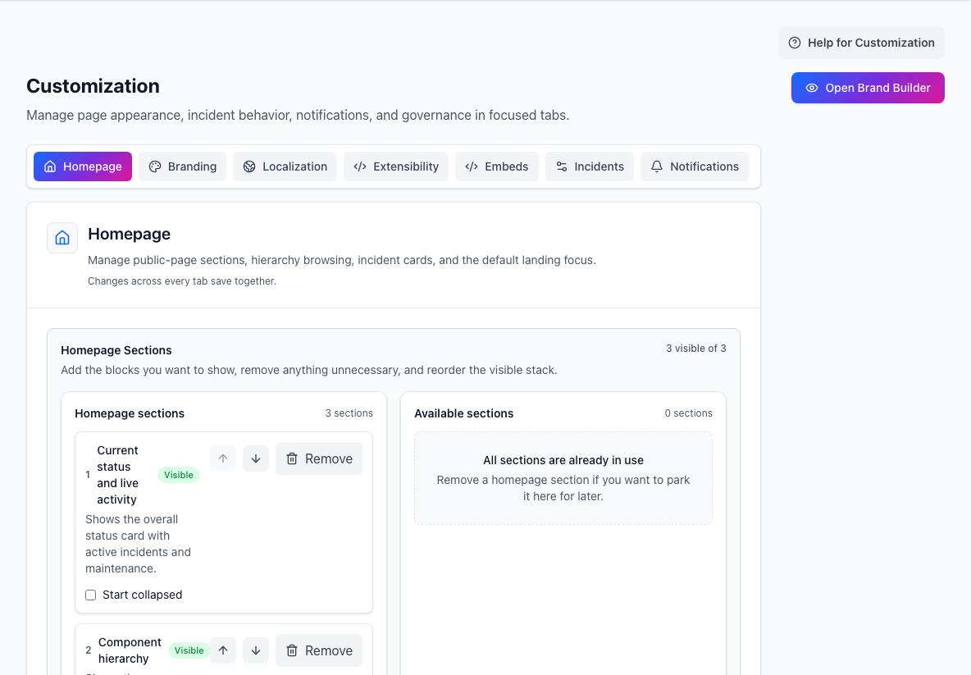Click the 'Available sections' heading
The height and width of the screenshot is (675, 971).
point(464,413)
